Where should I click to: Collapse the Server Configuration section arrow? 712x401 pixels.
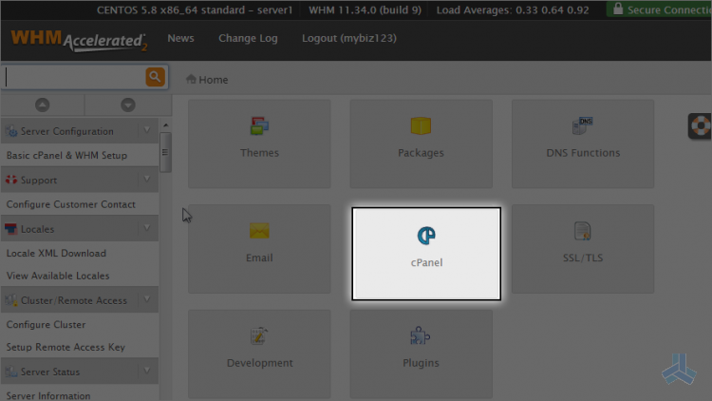click(x=147, y=130)
